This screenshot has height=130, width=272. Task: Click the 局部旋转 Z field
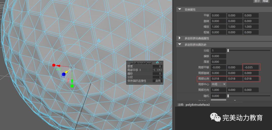(x=251, y=73)
